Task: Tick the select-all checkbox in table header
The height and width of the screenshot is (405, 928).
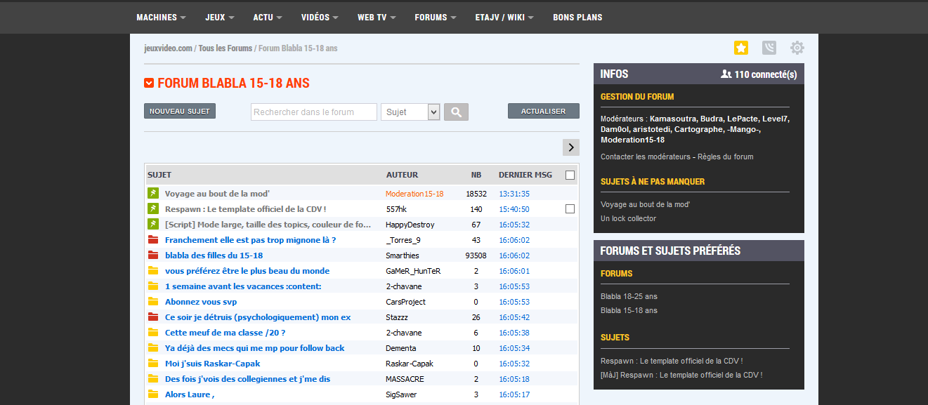Action: (570, 175)
